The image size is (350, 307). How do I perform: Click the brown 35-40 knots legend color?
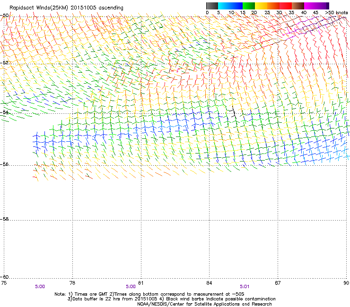click(x=298, y=6)
